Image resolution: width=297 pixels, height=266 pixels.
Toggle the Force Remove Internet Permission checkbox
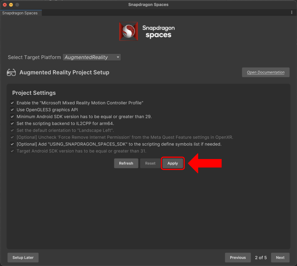click(12, 137)
